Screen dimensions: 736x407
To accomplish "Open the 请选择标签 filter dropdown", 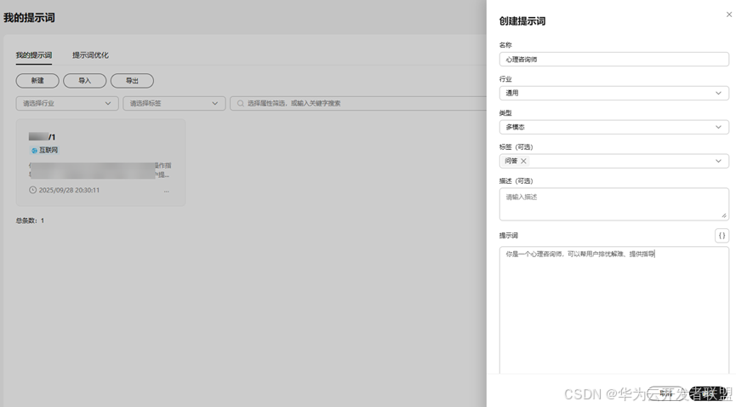I will [174, 103].
